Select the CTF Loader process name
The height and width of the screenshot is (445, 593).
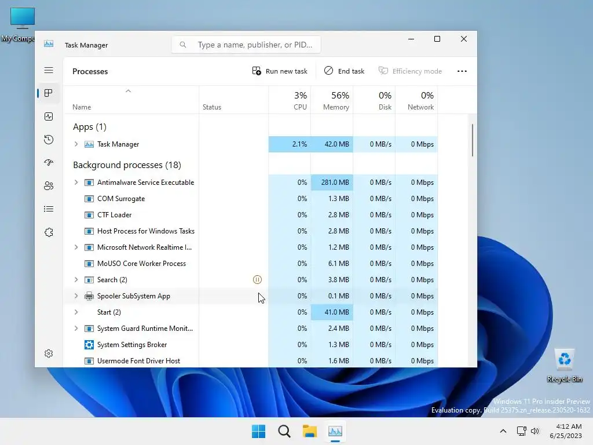[x=114, y=215]
